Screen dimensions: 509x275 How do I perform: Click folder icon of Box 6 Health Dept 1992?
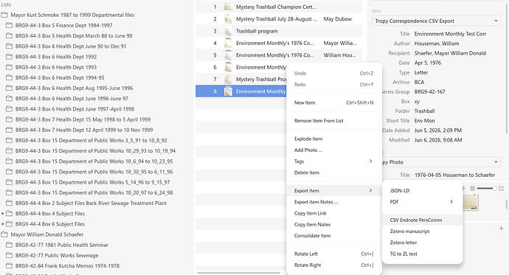point(10,57)
